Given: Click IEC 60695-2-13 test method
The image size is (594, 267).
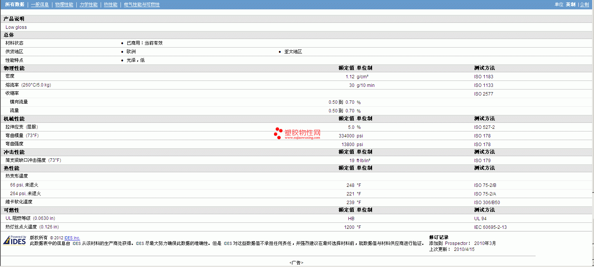Looking at the screenshot, I should [x=490, y=227].
